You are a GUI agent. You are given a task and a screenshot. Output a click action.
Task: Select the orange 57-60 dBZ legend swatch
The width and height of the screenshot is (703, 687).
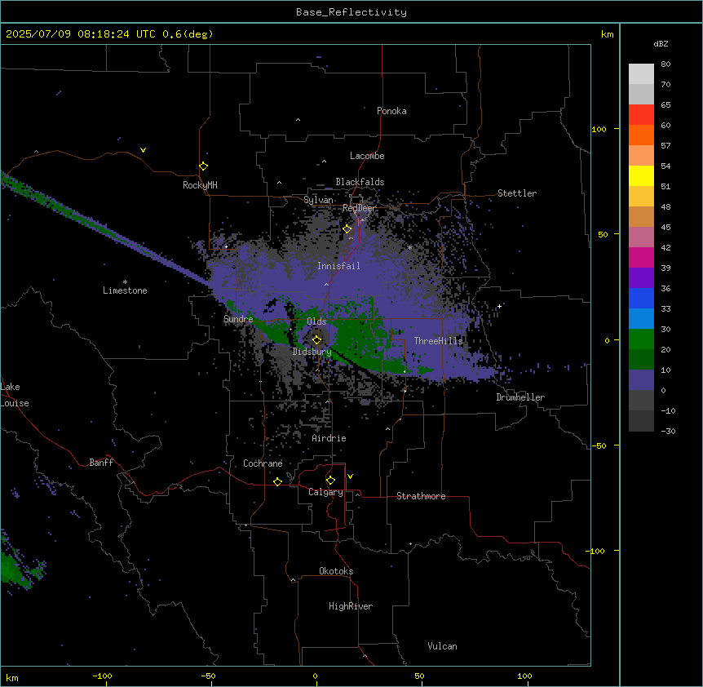(x=641, y=135)
